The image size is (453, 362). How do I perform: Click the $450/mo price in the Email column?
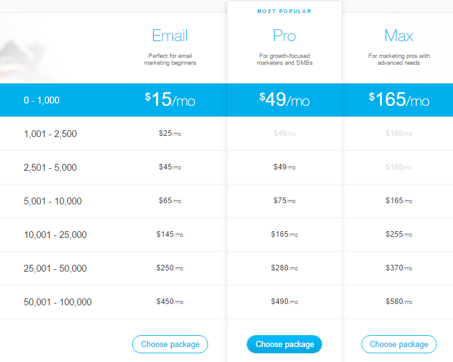[169, 302]
